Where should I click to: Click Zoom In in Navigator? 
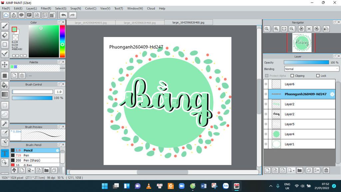click(x=276, y=29)
